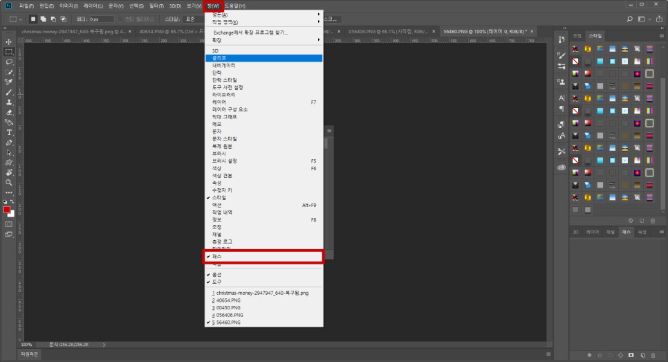Image resolution: width=668 pixels, height=362 pixels.
Task: Choose 글리프 (Glyphs) in Window menu
Action: (263, 58)
